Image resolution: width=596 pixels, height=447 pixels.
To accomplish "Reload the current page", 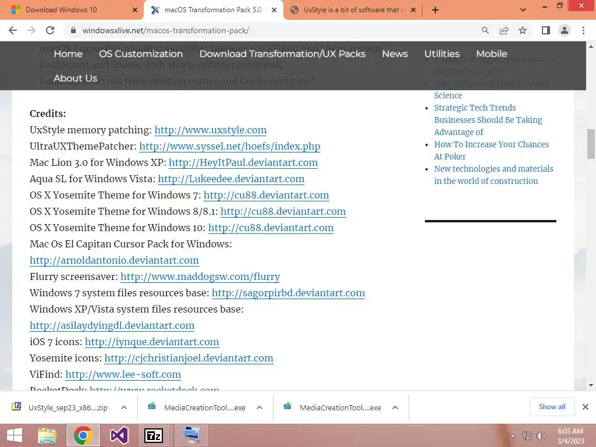I will (50, 30).
